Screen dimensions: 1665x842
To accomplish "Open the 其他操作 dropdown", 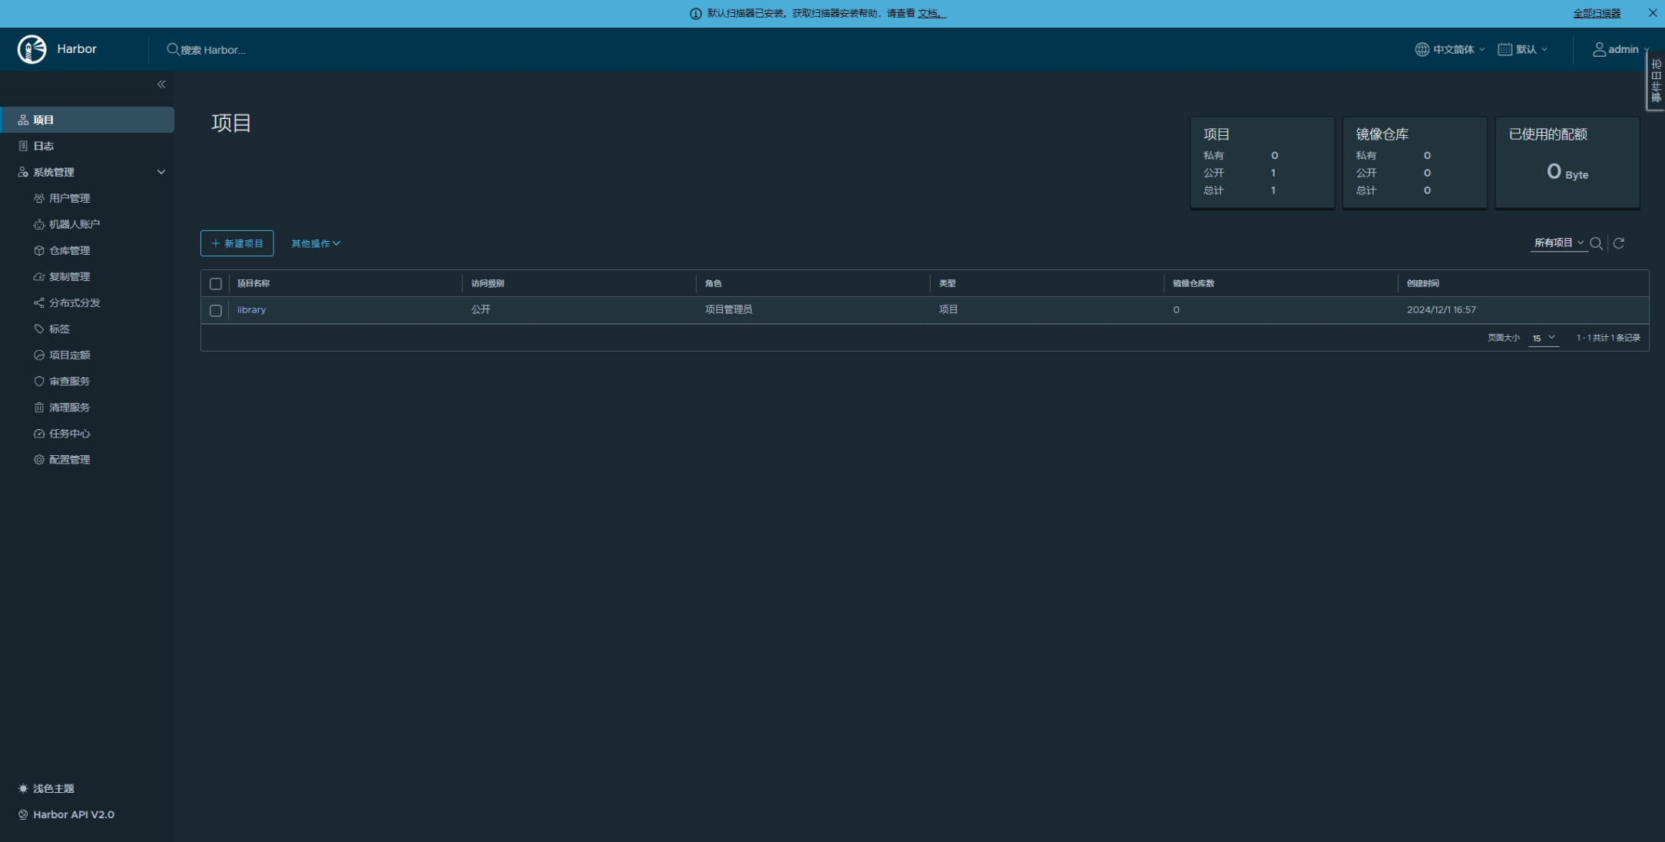I will tap(316, 243).
